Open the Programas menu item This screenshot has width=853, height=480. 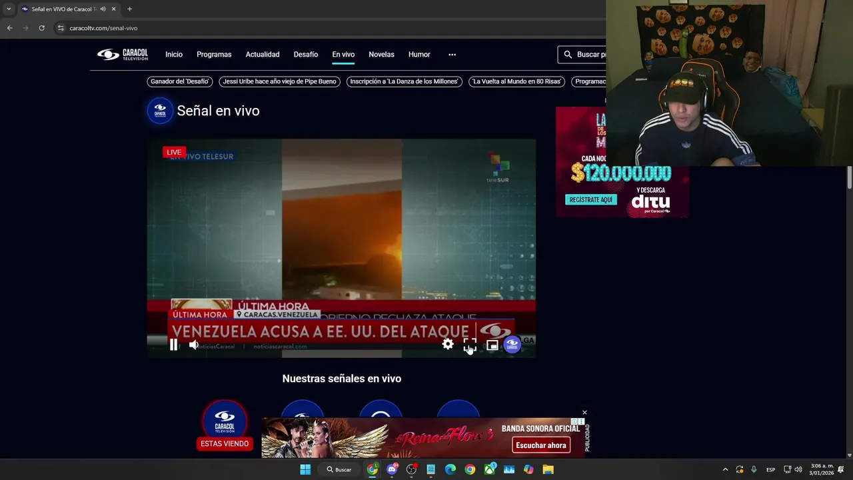pos(214,55)
